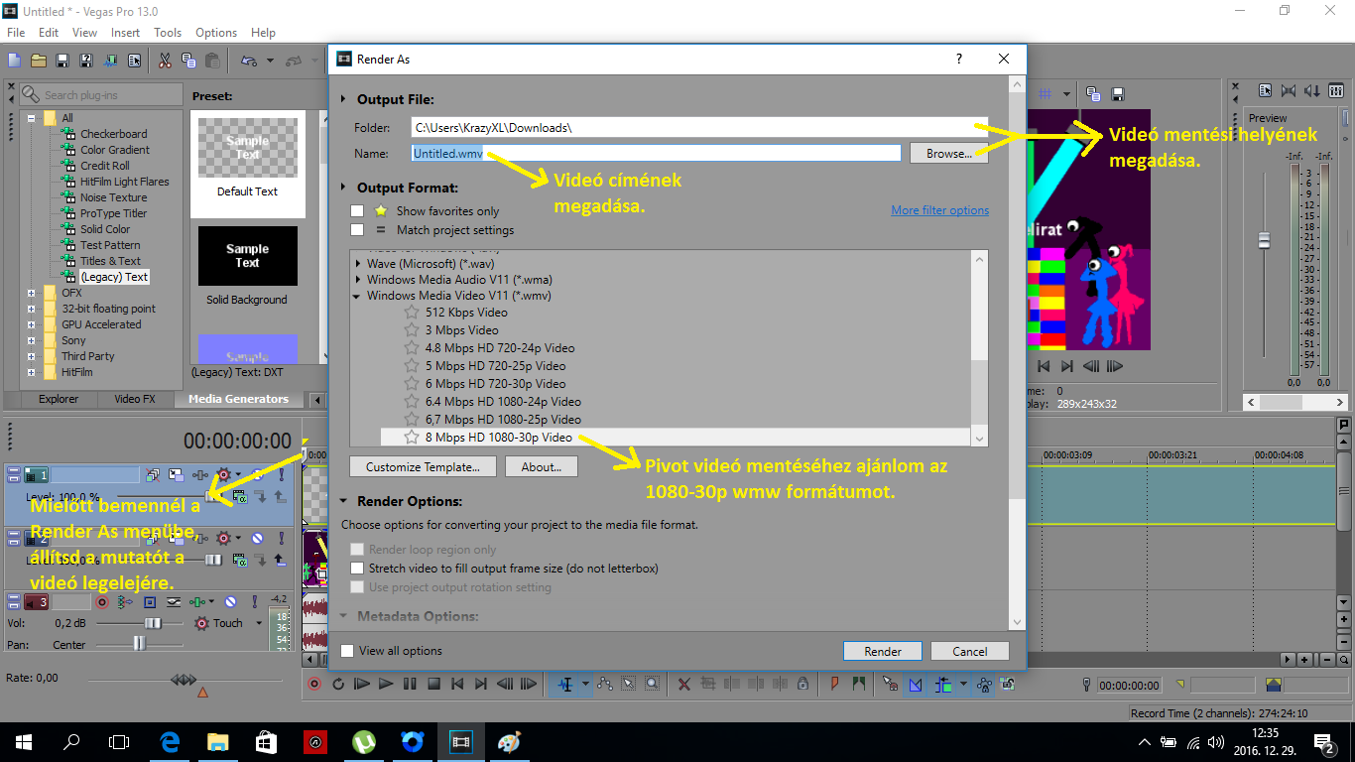The width and height of the screenshot is (1355, 762).
Task: Click the Insert Region green icon
Action: point(858,684)
